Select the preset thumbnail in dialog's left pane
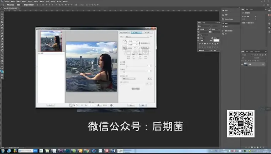 point(51,41)
